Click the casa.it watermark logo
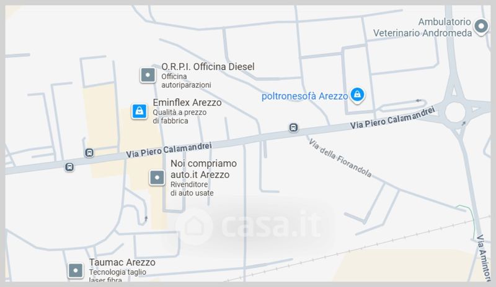 pos(250,226)
